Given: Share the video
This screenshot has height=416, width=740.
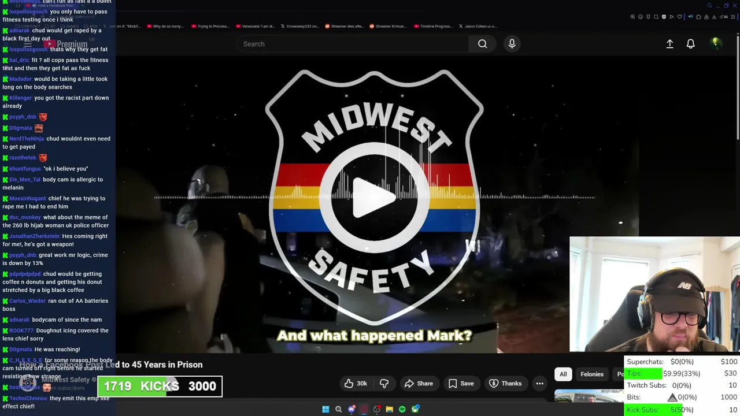Looking at the screenshot, I should click(x=419, y=384).
